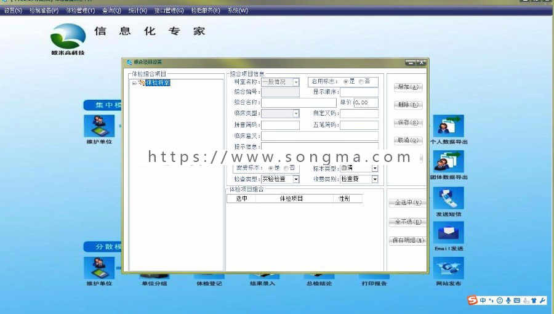Click the 全不选(B) button
The image size is (554, 314).
[407, 222]
